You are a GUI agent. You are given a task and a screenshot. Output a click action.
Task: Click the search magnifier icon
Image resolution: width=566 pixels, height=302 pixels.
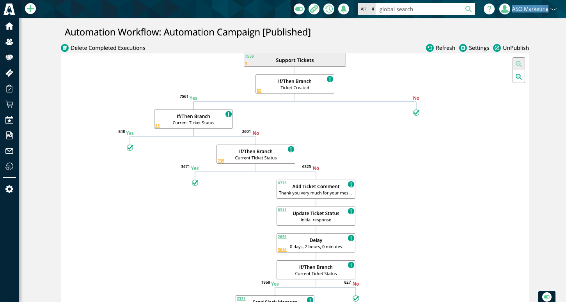468,9
